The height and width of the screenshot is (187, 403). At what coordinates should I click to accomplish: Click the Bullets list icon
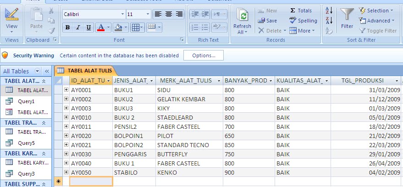tap(205, 27)
